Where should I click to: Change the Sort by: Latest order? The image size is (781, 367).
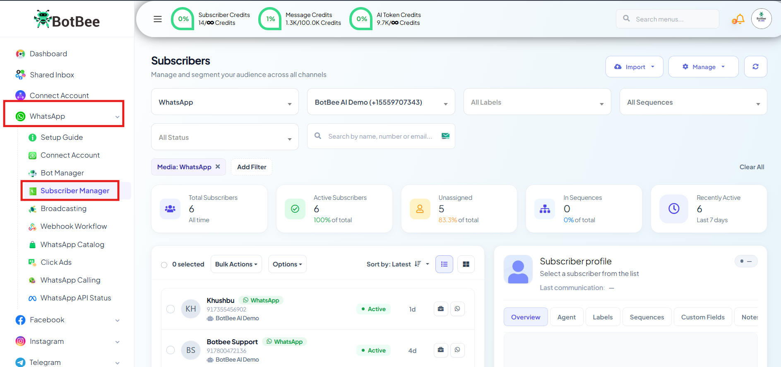pos(398,264)
